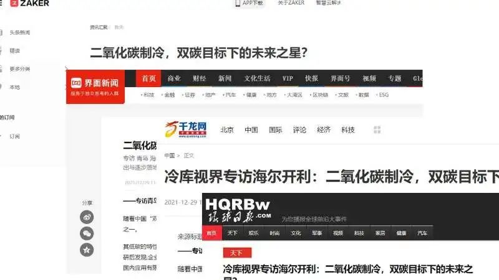Click the 千龙网 logo
The image size is (499, 280).
click(x=186, y=129)
